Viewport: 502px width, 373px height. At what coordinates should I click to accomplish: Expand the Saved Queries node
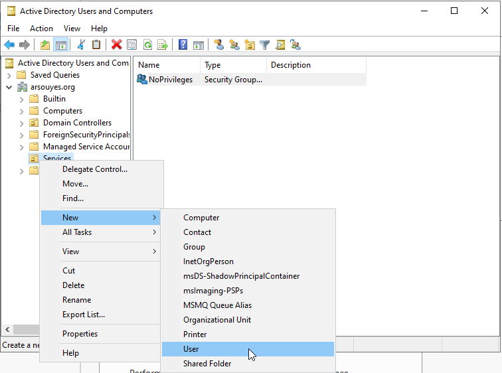point(9,76)
